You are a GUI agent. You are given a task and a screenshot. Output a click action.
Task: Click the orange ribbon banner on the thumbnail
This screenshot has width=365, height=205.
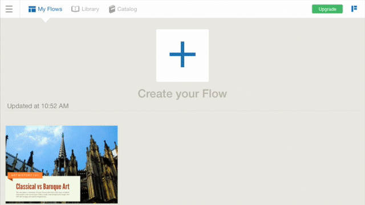[25, 175]
